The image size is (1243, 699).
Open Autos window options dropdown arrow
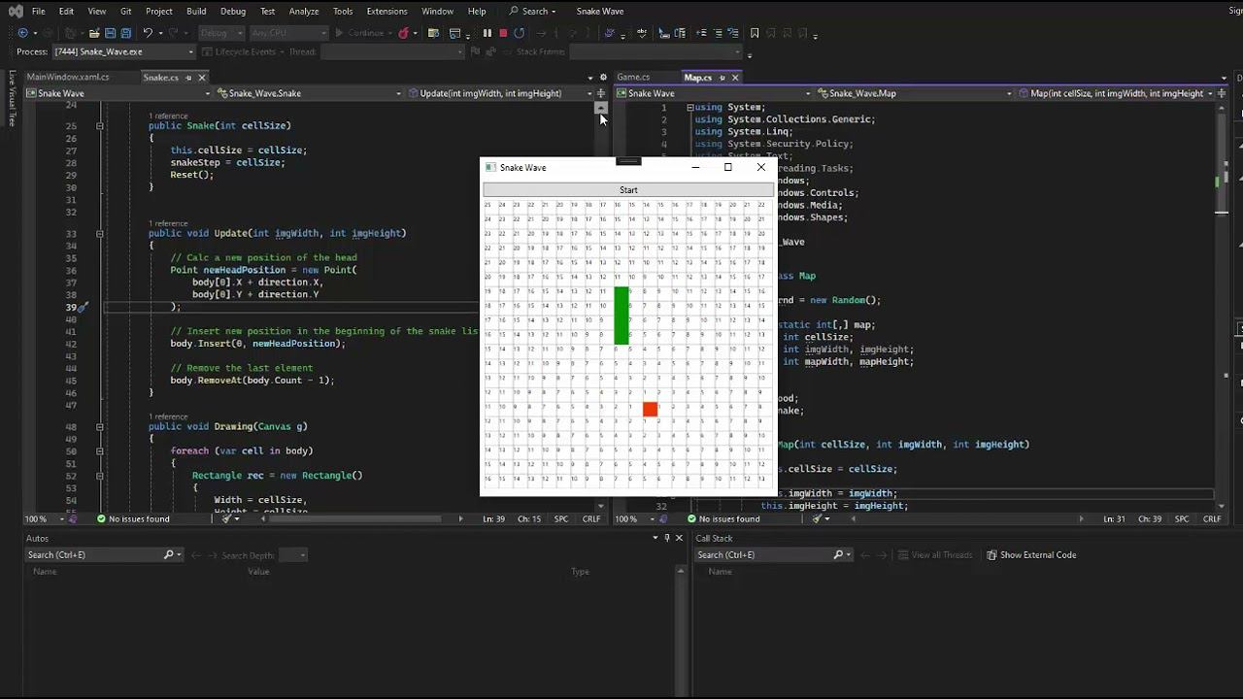tap(655, 538)
